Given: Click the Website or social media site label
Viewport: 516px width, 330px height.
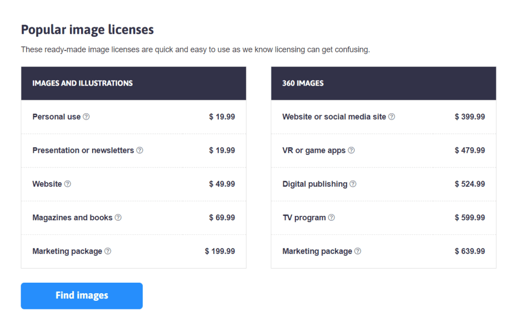Looking at the screenshot, I should point(334,117).
